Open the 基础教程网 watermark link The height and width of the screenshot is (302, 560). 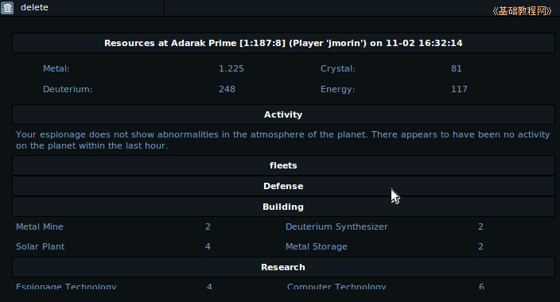coord(522,11)
